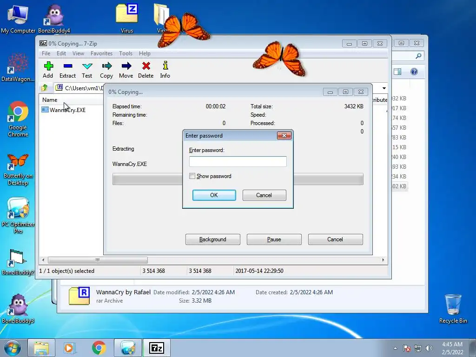Viewport: 476px width, 357px height.
Task: Open the Tools menu in 7-Zip
Action: tap(126, 53)
